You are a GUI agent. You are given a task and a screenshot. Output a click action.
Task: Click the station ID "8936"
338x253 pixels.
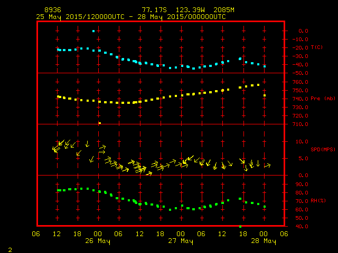point(53,10)
